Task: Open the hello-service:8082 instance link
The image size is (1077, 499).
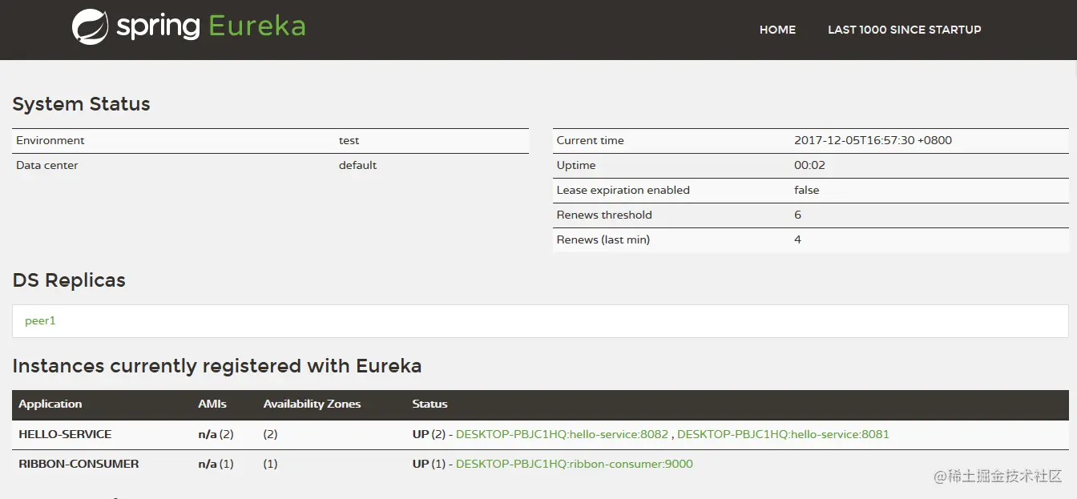Action: coord(562,434)
